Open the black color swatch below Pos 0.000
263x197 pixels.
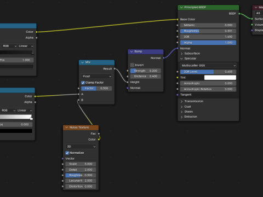point(16,131)
